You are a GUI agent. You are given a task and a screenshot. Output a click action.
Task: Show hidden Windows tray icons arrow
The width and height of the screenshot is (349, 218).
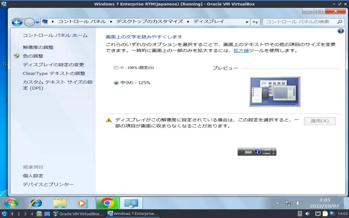point(278,203)
